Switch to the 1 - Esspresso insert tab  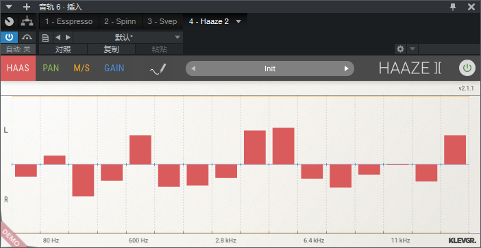(x=69, y=21)
